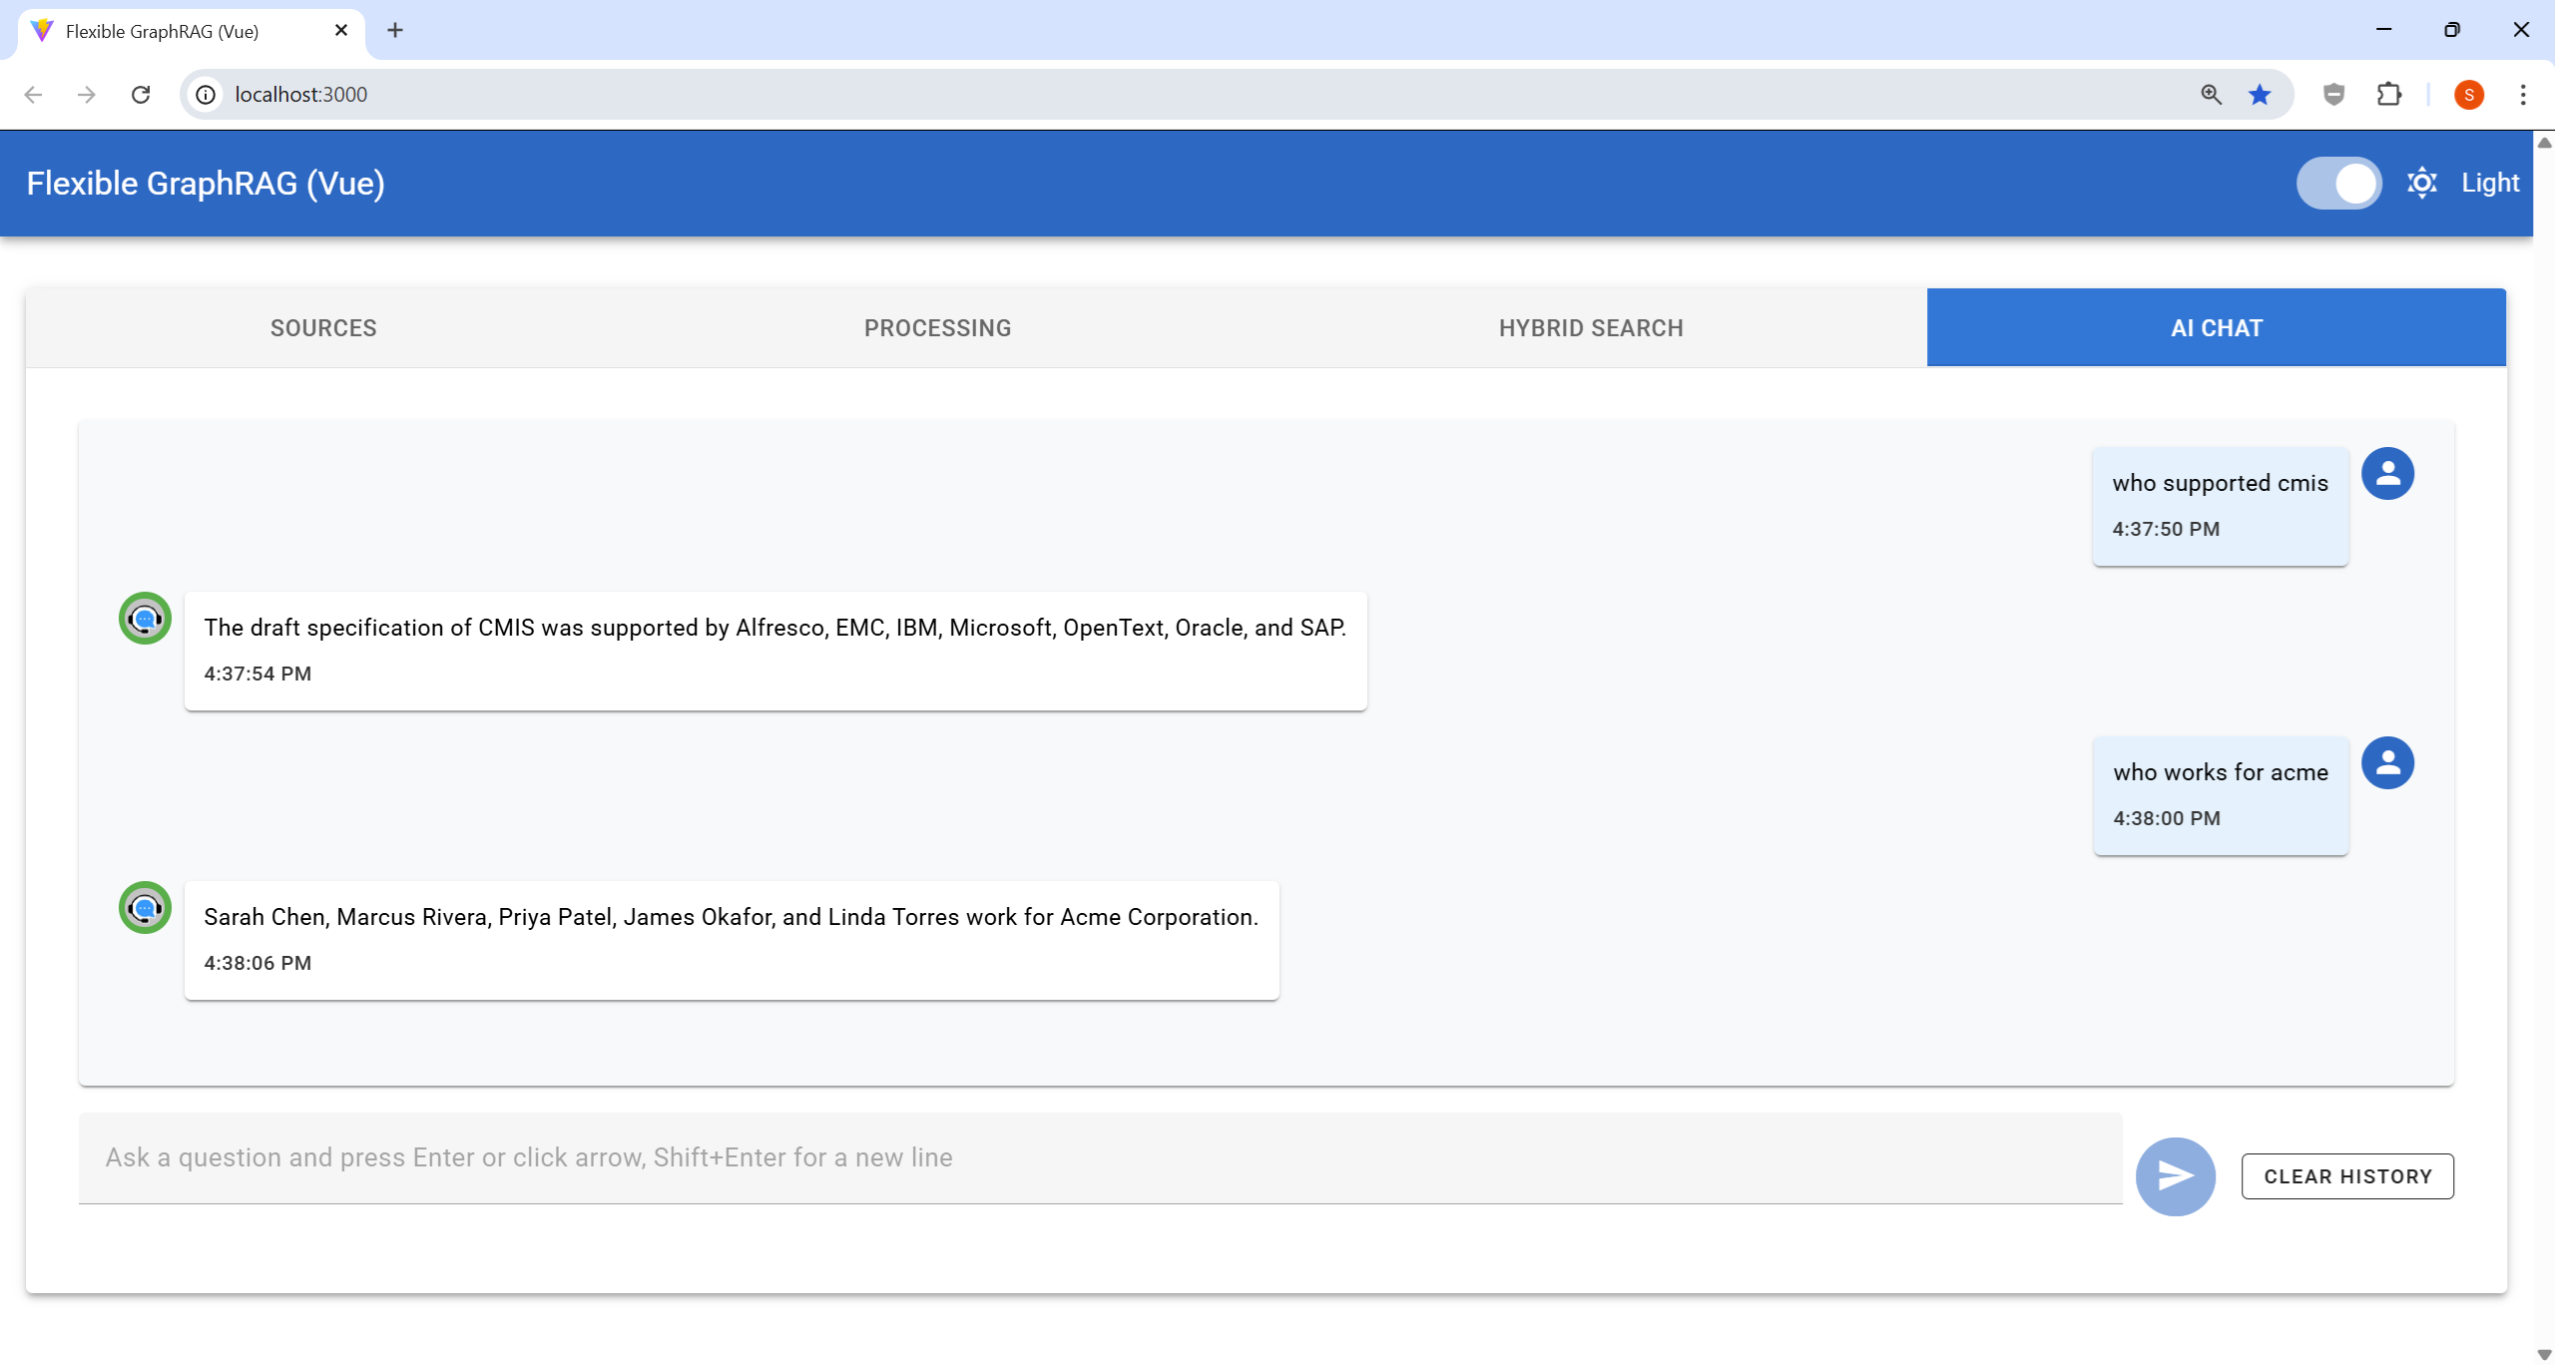This screenshot has height=1365, width=2555.
Task: Click the send arrow icon button
Action: tap(2175, 1176)
